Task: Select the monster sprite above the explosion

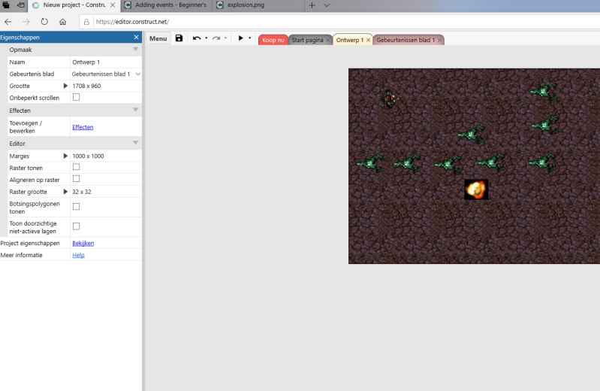Action: pyautogui.click(x=491, y=162)
